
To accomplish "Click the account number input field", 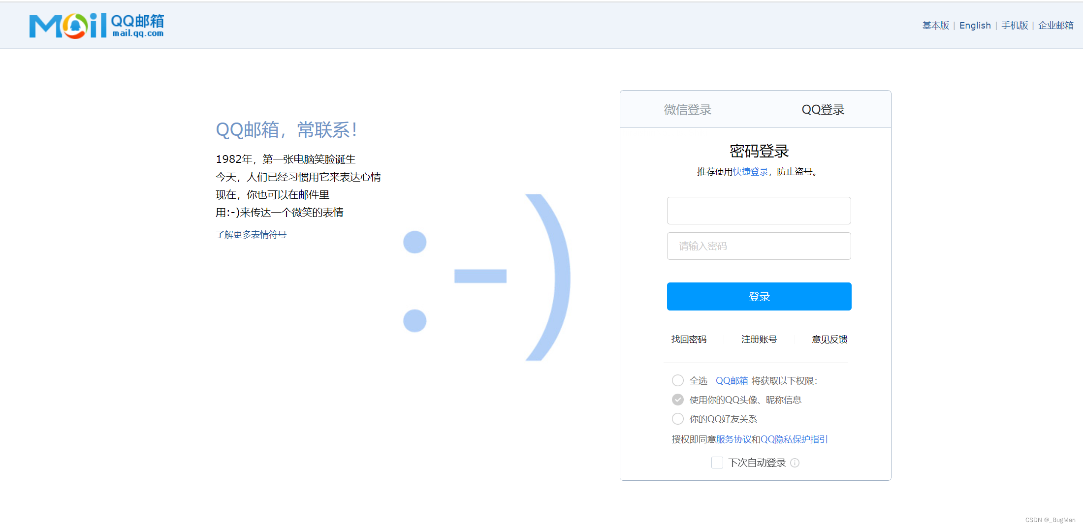I will click(759, 211).
